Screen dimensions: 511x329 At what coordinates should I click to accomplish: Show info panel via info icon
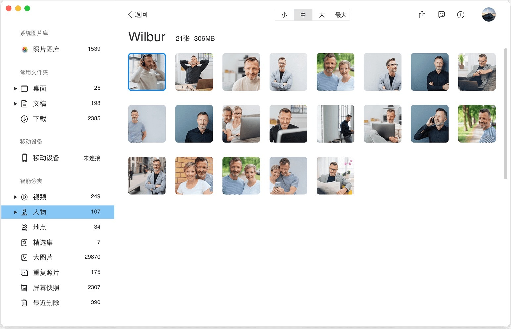[460, 15]
